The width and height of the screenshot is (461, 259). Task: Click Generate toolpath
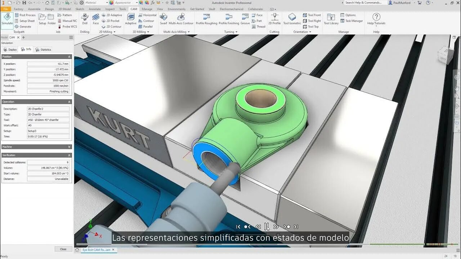click(x=23, y=27)
